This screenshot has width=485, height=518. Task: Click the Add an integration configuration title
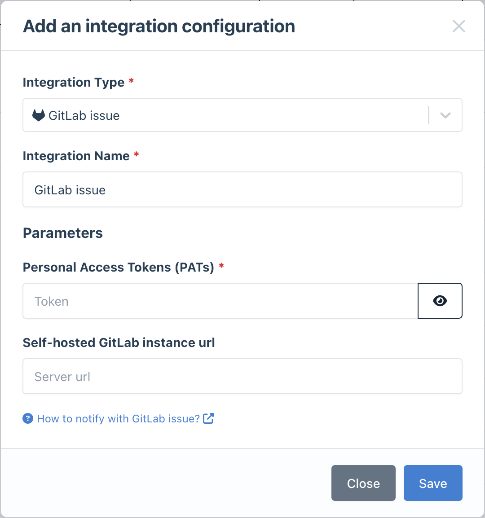(x=159, y=26)
